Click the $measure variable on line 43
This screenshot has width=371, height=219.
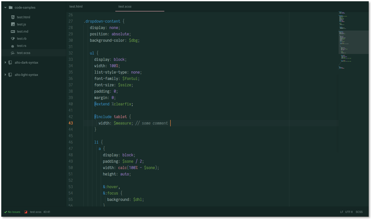coord(122,123)
